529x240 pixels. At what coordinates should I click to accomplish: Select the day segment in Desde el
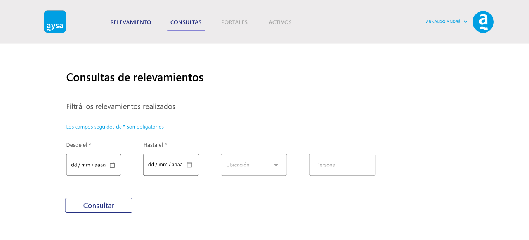tap(74, 165)
